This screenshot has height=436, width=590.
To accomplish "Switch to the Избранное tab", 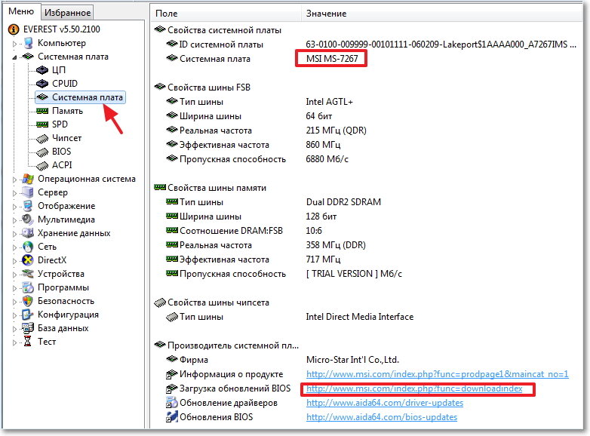I will [x=67, y=13].
